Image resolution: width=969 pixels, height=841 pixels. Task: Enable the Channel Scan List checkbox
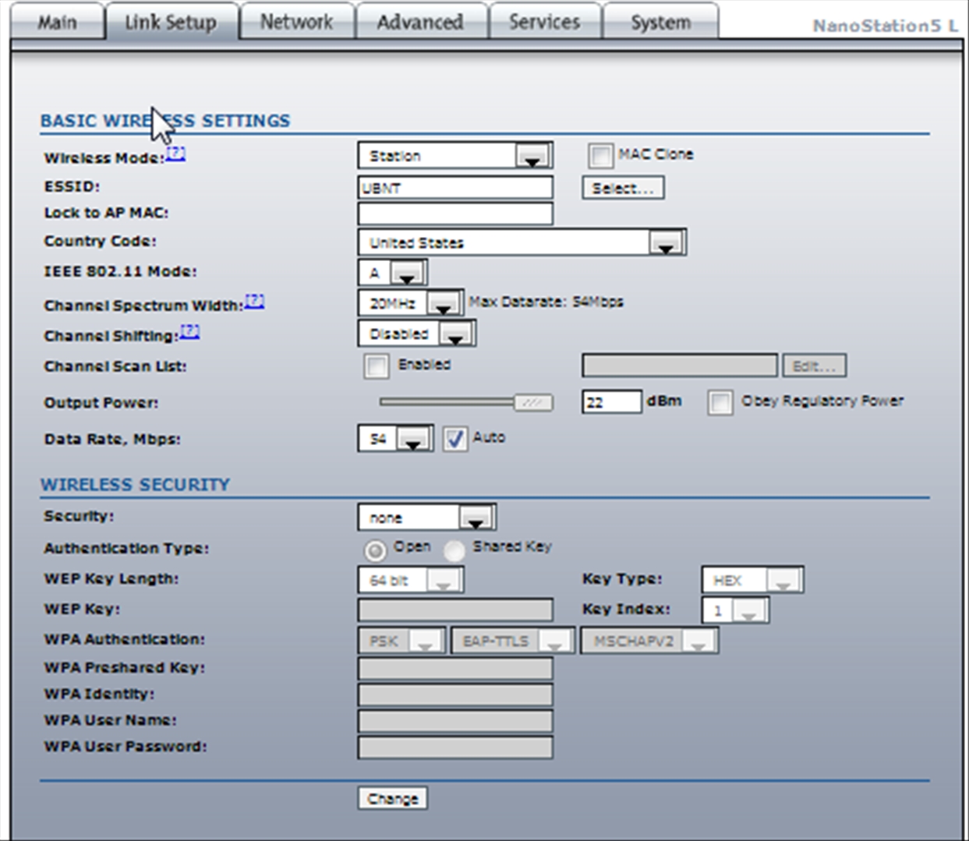[376, 366]
